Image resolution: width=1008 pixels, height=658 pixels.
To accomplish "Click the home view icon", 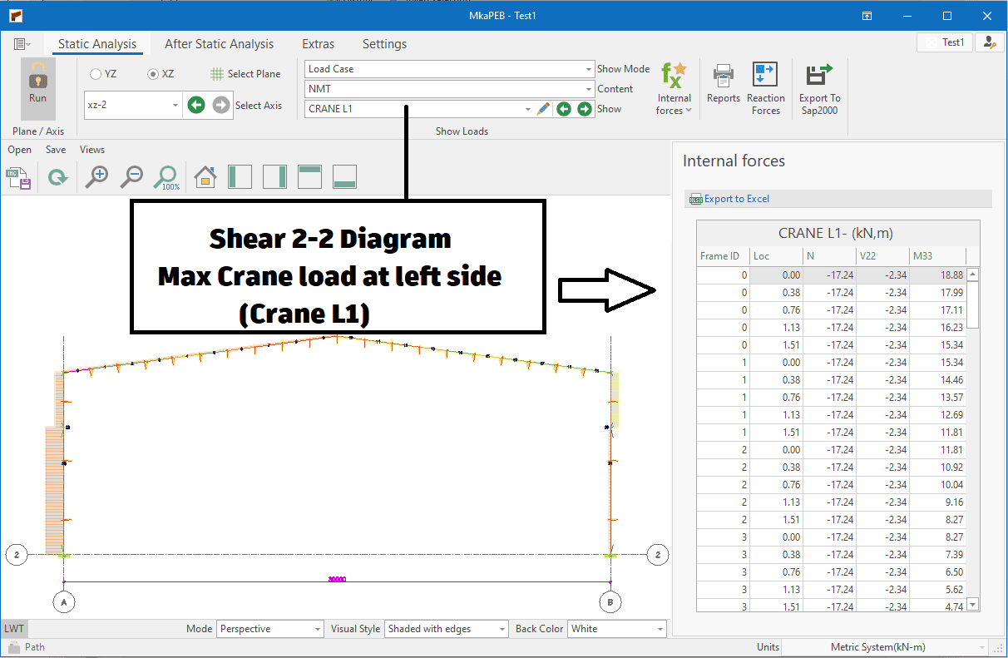I will click(x=205, y=176).
